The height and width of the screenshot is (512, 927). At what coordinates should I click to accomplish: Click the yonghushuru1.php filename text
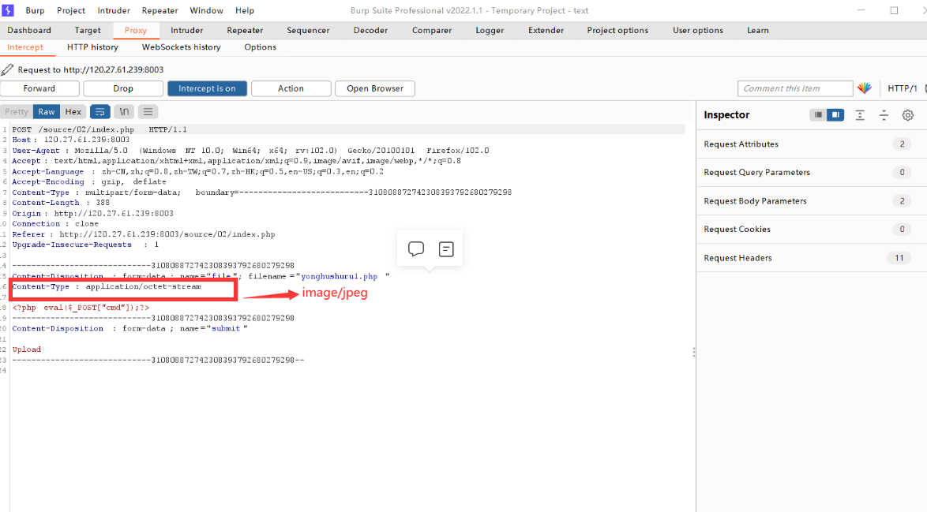click(340, 276)
